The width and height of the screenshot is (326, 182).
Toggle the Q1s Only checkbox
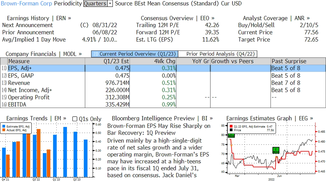(74, 119)
